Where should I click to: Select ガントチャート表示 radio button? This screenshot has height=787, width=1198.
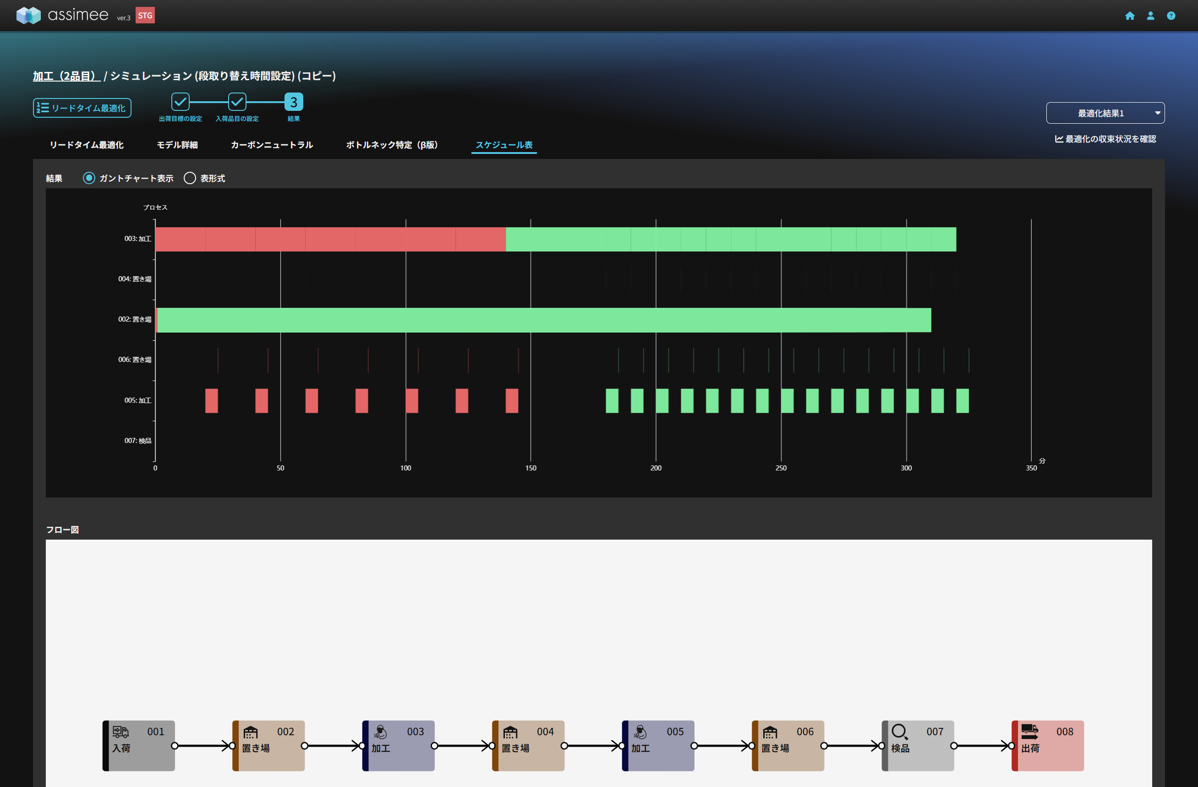89,178
